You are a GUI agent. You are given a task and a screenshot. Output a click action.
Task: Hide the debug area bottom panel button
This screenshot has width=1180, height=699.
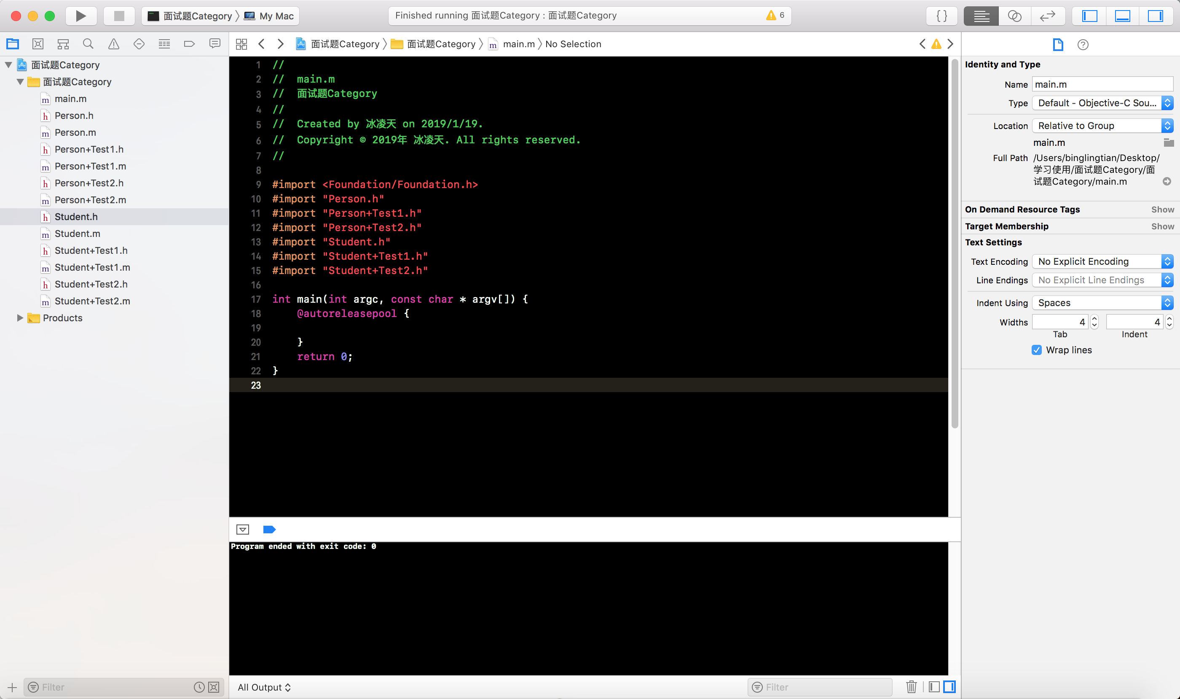tap(1122, 16)
